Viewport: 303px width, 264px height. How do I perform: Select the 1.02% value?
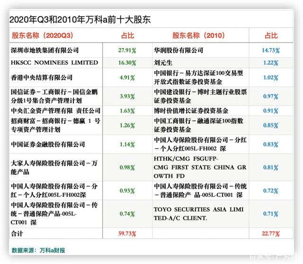pyautogui.click(x=270, y=77)
